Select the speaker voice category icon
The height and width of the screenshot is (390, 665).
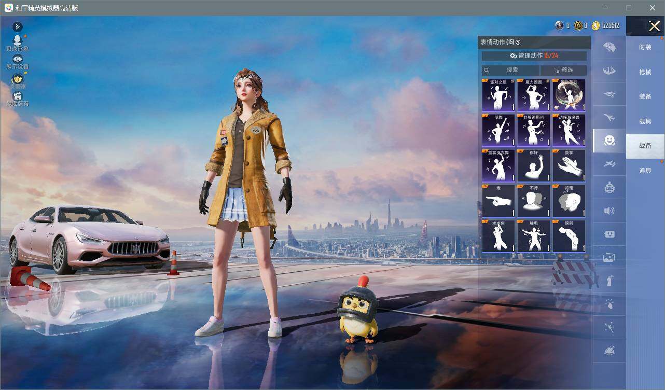609,211
